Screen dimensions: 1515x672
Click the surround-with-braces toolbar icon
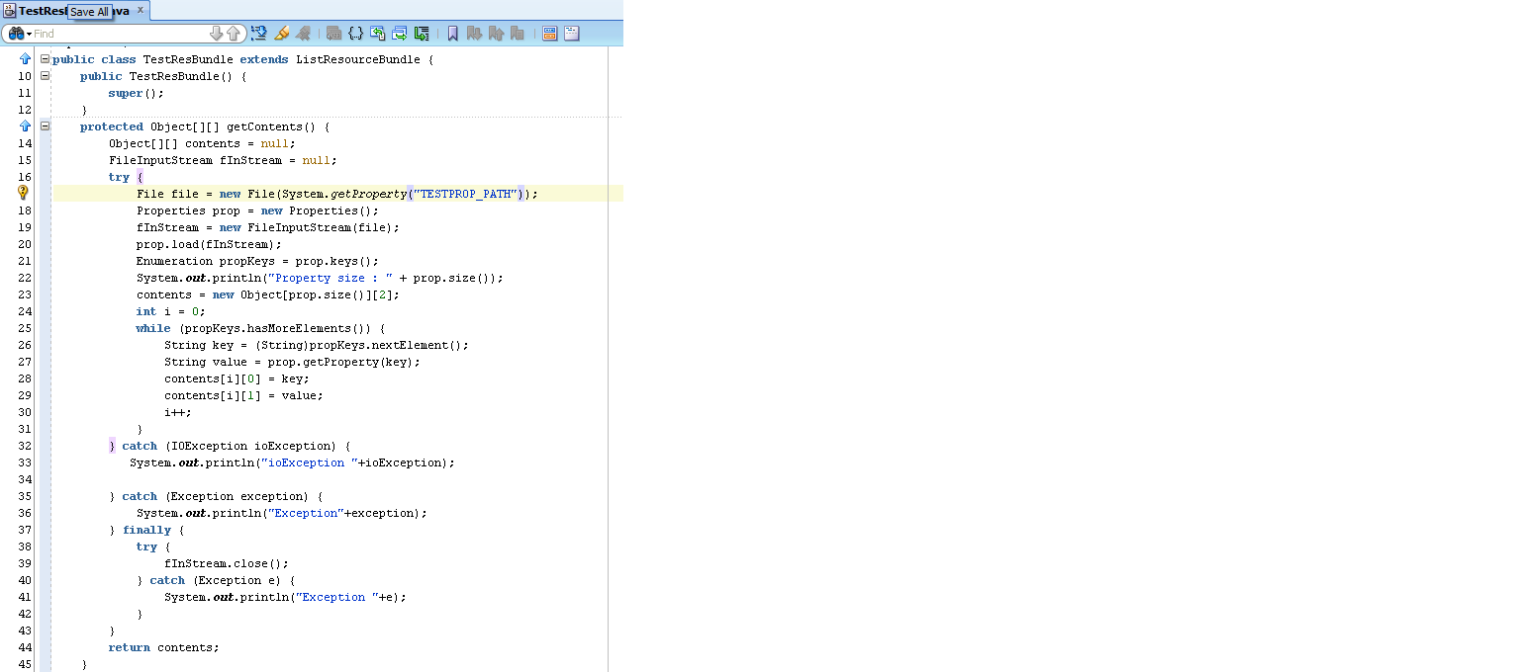tap(356, 33)
